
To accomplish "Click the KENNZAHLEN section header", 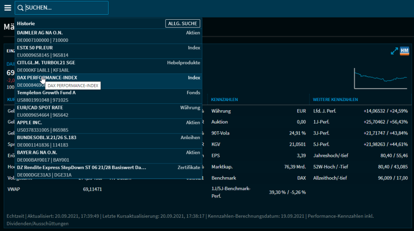I will point(224,100).
